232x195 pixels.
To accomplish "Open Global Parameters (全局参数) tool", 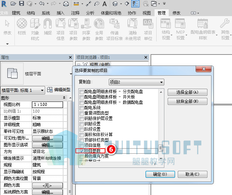I will click(x=99, y=29).
